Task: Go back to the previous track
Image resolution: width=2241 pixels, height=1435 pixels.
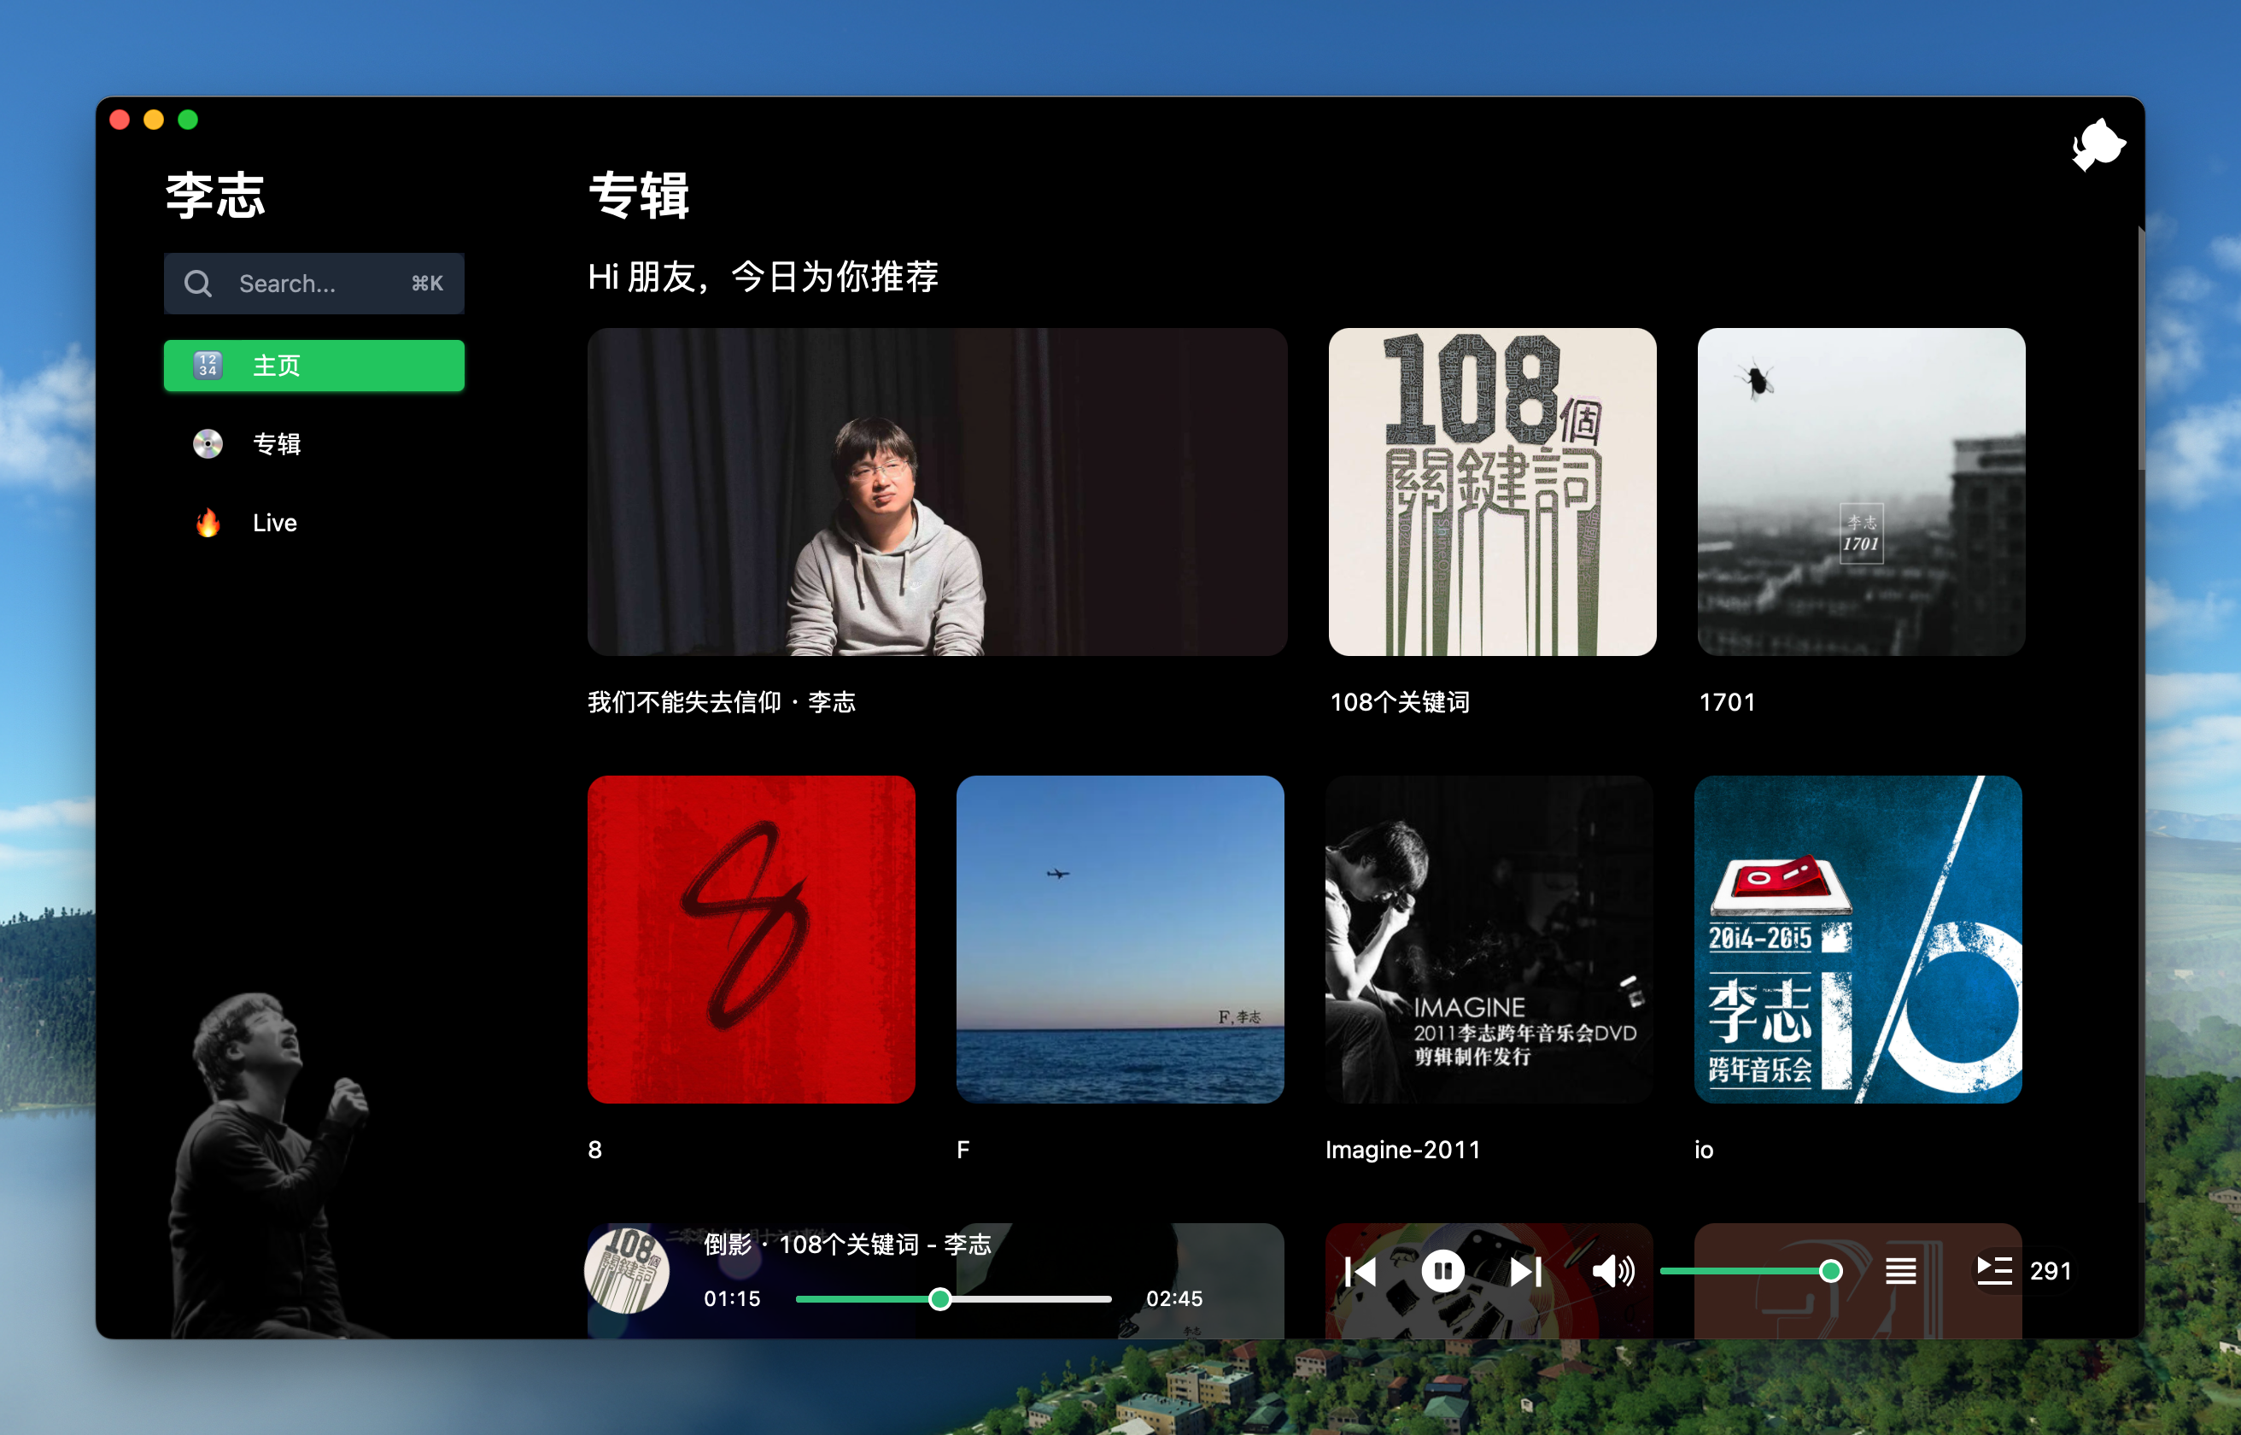Action: pos(1360,1271)
